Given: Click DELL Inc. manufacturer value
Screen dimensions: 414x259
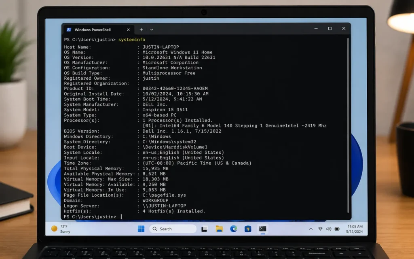Looking at the screenshot, I should click(x=155, y=104).
